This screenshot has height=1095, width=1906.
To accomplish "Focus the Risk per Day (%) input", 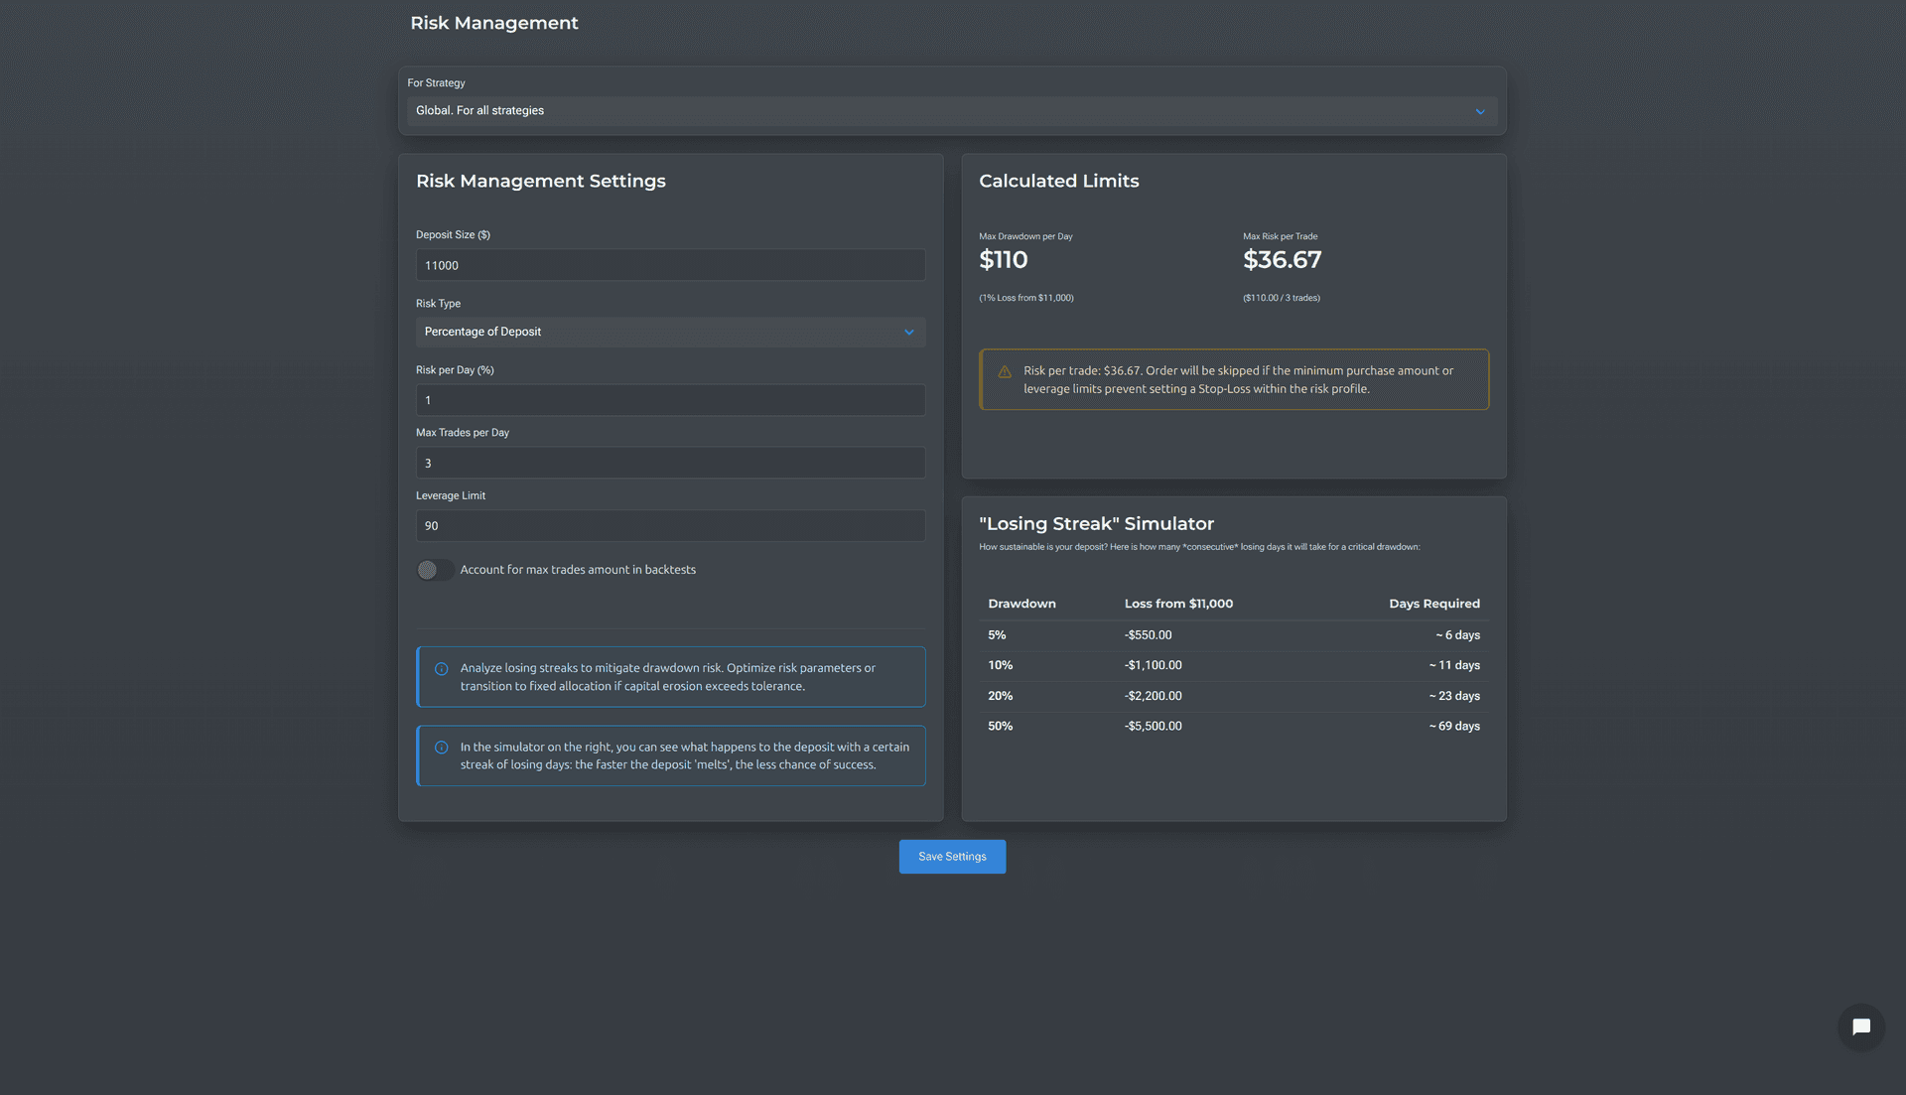I will click(670, 400).
